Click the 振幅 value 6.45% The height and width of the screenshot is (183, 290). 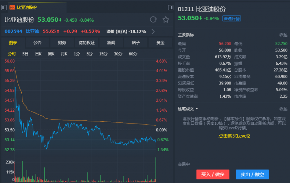[x=282, y=63]
